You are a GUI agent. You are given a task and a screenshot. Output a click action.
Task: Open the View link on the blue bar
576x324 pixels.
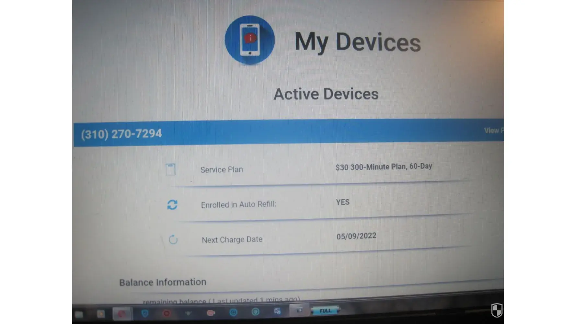494,130
